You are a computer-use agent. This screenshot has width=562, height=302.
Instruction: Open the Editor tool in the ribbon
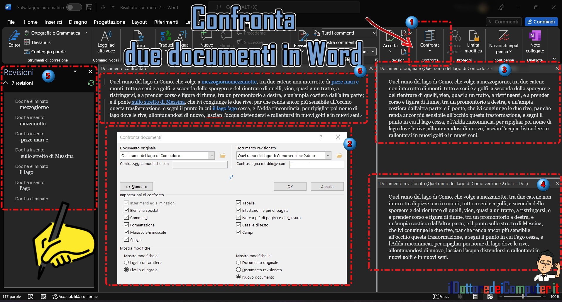(x=14, y=39)
